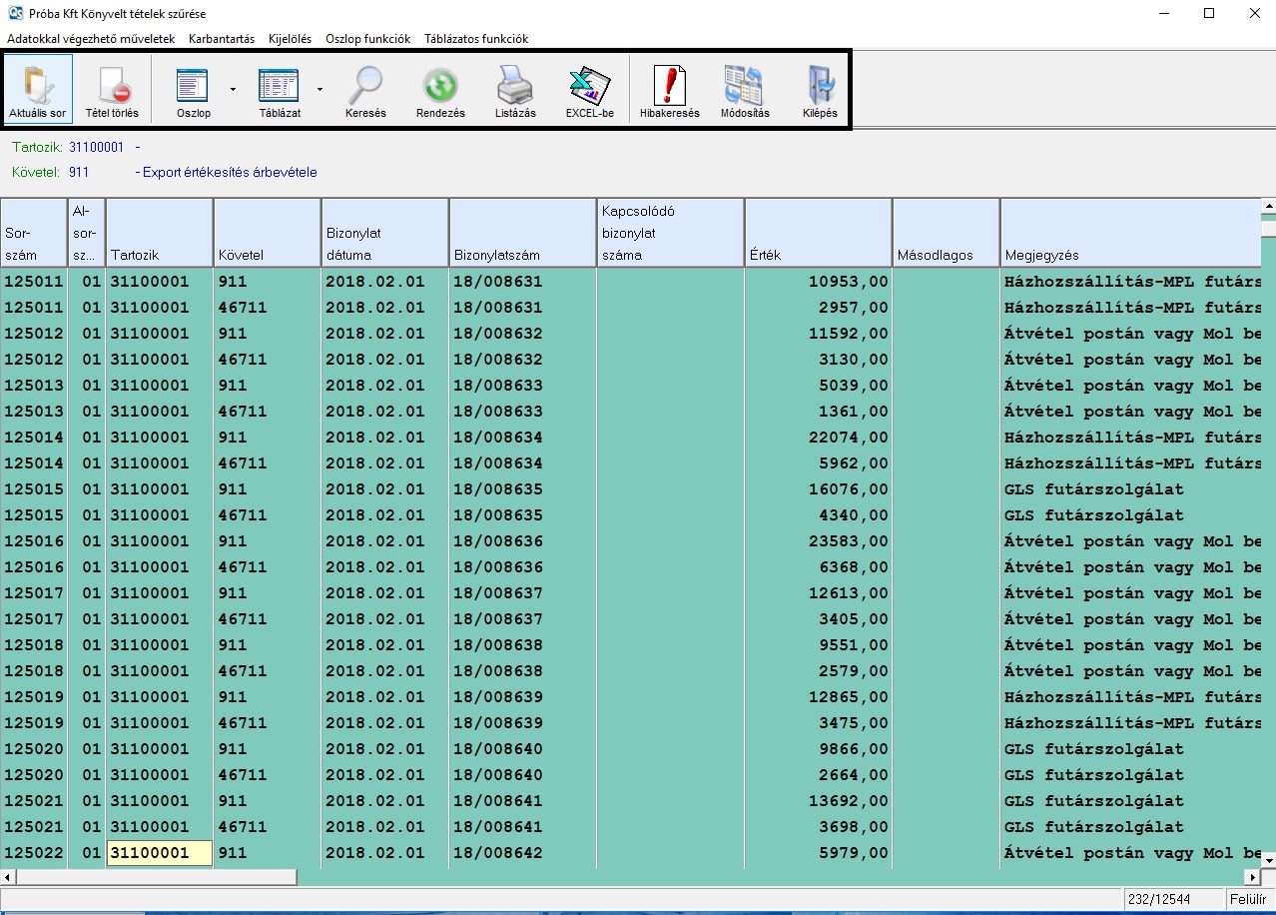
Task: Click the Oszlop column toolbar icon
Action: pyautogui.click(x=193, y=88)
